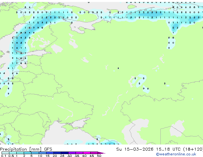
Task: Select the 15–20 mm legend swatch
Action: tap(50, 153)
